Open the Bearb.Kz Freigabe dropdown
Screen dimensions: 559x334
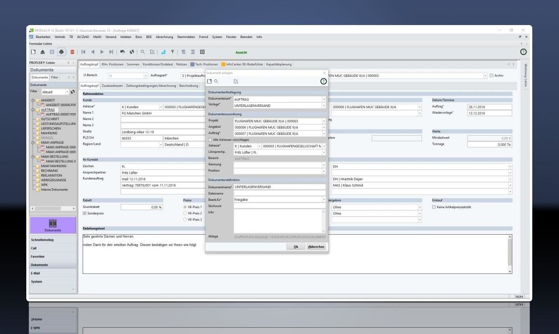point(324,200)
